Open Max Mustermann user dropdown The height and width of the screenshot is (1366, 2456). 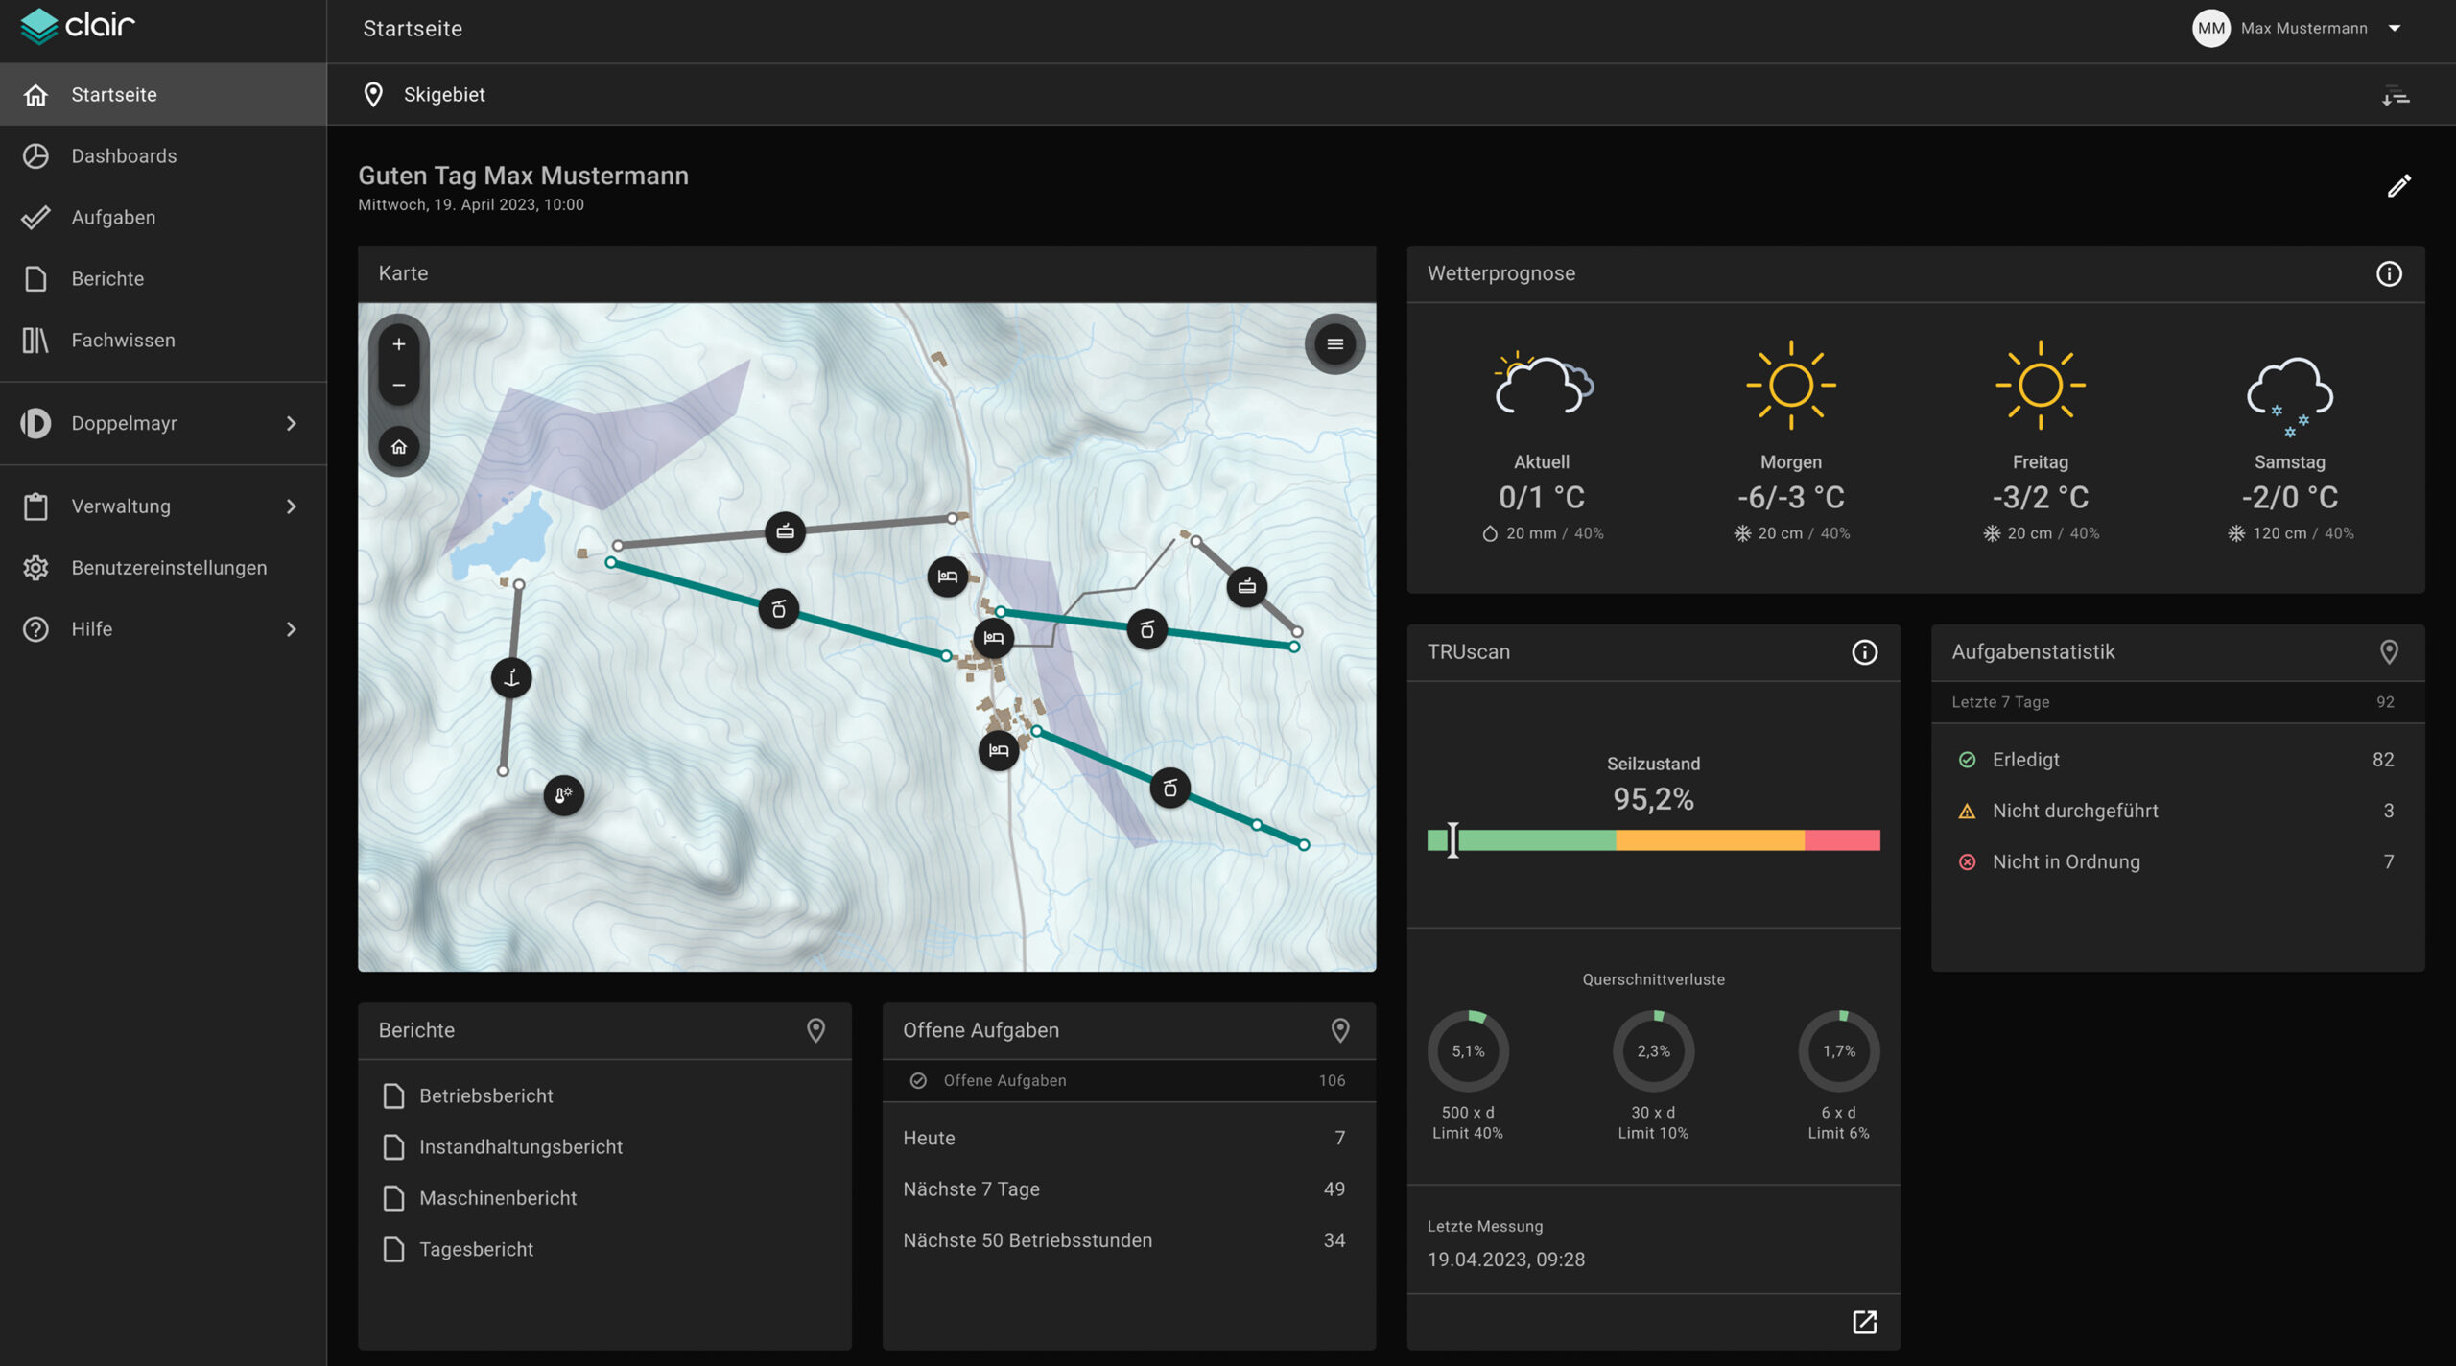point(2395,29)
